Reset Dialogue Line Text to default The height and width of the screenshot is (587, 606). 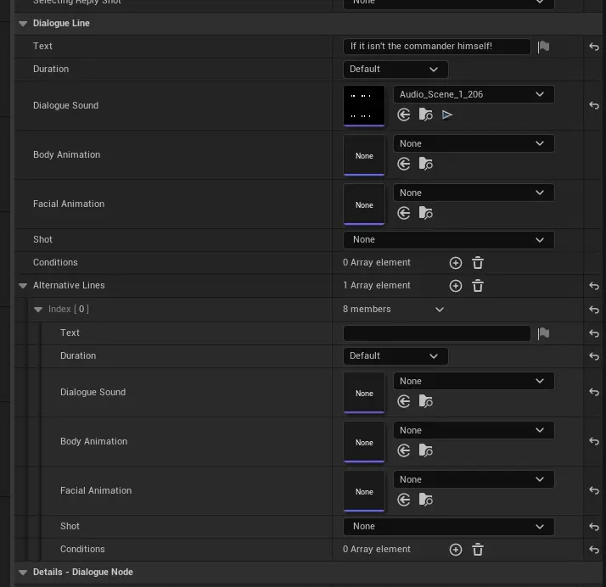594,47
